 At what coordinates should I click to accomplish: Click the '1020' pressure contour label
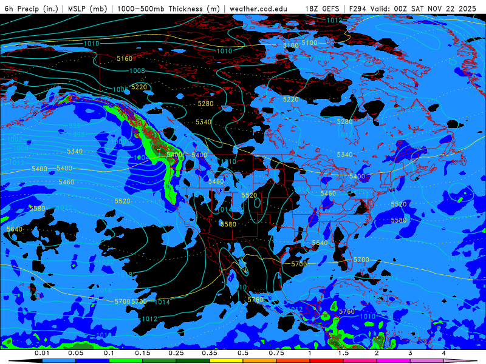click(106, 262)
